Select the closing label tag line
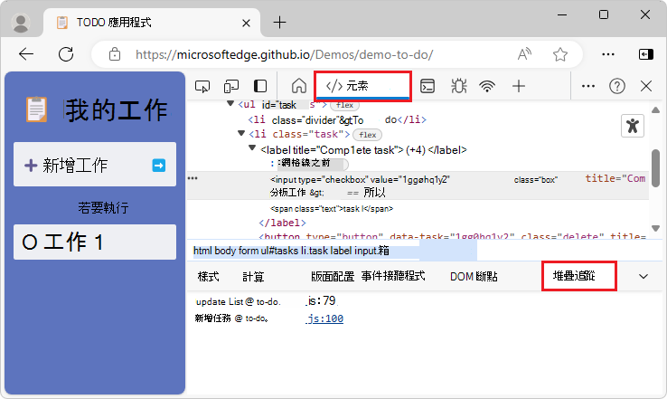Viewport: 667px width, 399px height. pyautogui.click(x=283, y=223)
